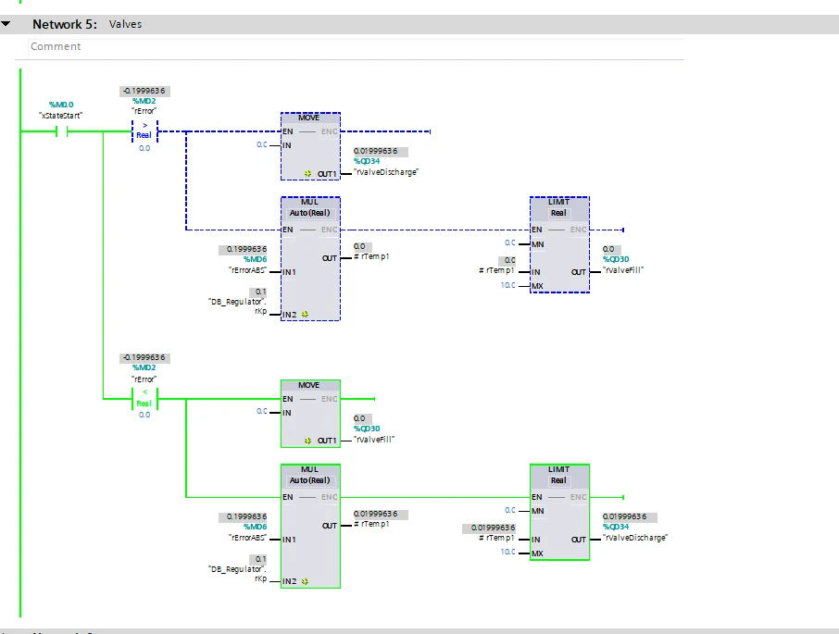839x634 pixels.
Task: Select 0.0 operand below the greater-than comparator
Action: (x=144, y=148)
